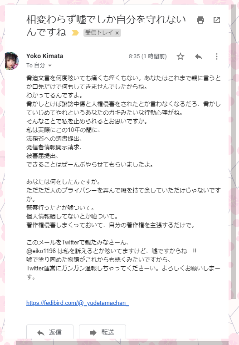Click the email subject heading

point(106,26)
